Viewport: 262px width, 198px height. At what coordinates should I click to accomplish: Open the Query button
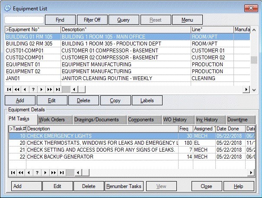coord(124,20)
